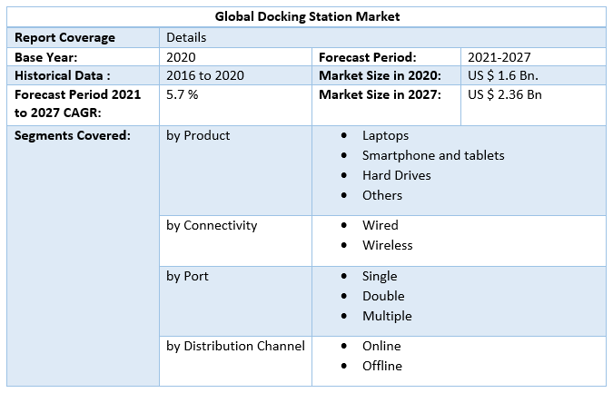The width and height of the screenshot is (613, 393).
Task: Click the 2016 to 2020 value
Action: click(205, 75)
